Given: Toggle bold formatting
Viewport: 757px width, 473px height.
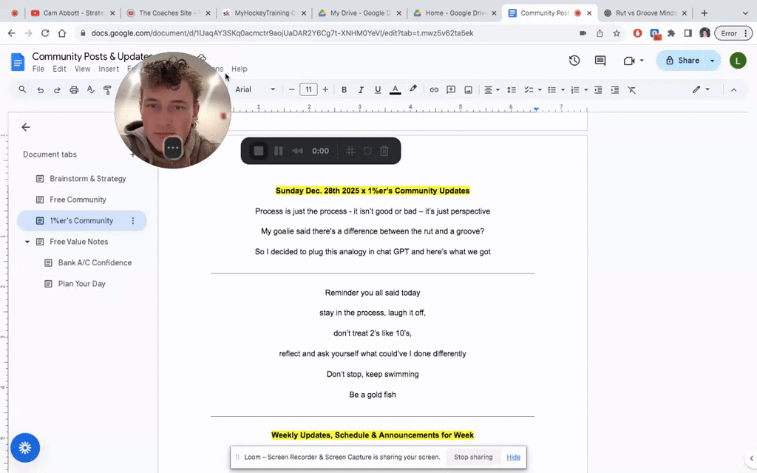Looking at the screenshot, I should (x=344, y=89).
